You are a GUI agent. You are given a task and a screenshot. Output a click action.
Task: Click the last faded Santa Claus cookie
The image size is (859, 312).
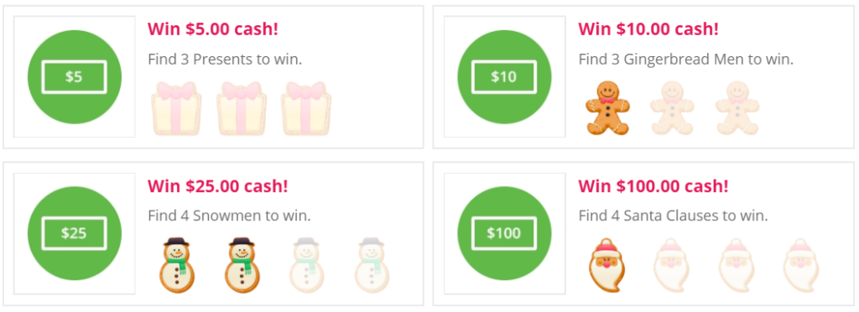(801, 265)
